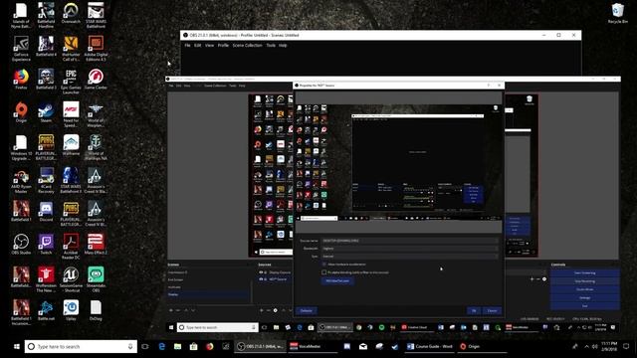
Task: Click Stop Recording in OBS Controls
Action: (585, 281)
